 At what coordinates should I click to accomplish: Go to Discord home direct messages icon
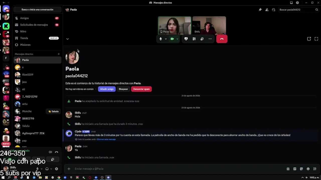6,9
